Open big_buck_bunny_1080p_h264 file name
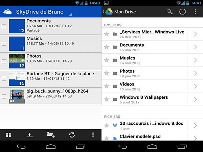Screen dimensions: 203x152 (58, 91)
